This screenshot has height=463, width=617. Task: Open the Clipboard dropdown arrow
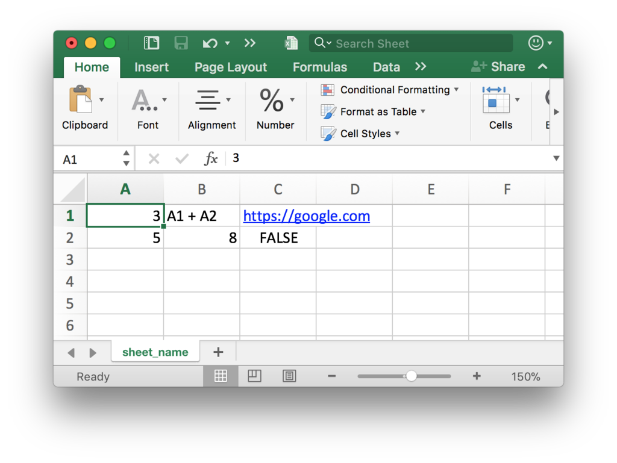pos(101,100)
